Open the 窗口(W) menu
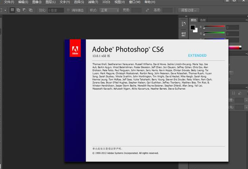Viewport: 248px width, 169px height. point(135,2)
